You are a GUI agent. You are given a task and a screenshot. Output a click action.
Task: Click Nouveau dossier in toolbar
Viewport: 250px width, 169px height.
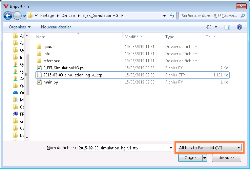tap(56, 27)
